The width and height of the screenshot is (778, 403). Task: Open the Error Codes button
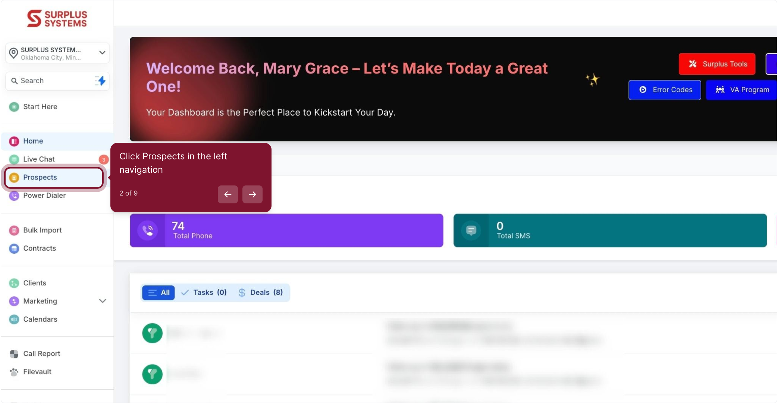coord(665,90)
